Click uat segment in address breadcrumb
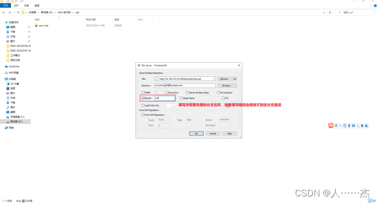This screenshot has width=378, height=203. [77, 13]
